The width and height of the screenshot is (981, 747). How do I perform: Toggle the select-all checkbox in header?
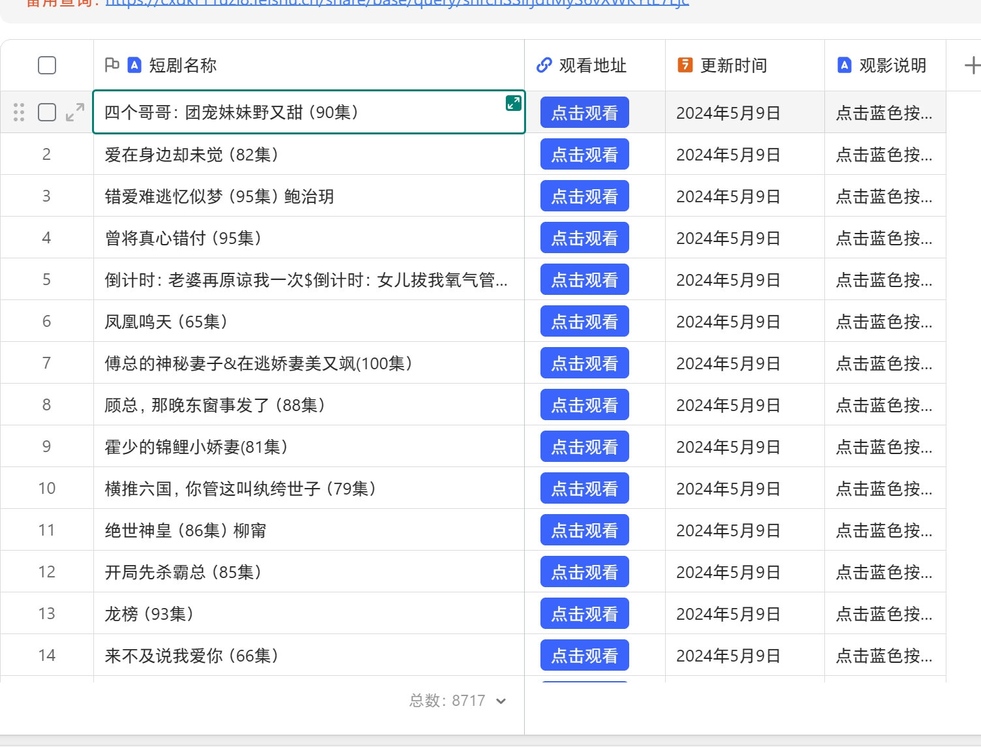coord(47,65)
